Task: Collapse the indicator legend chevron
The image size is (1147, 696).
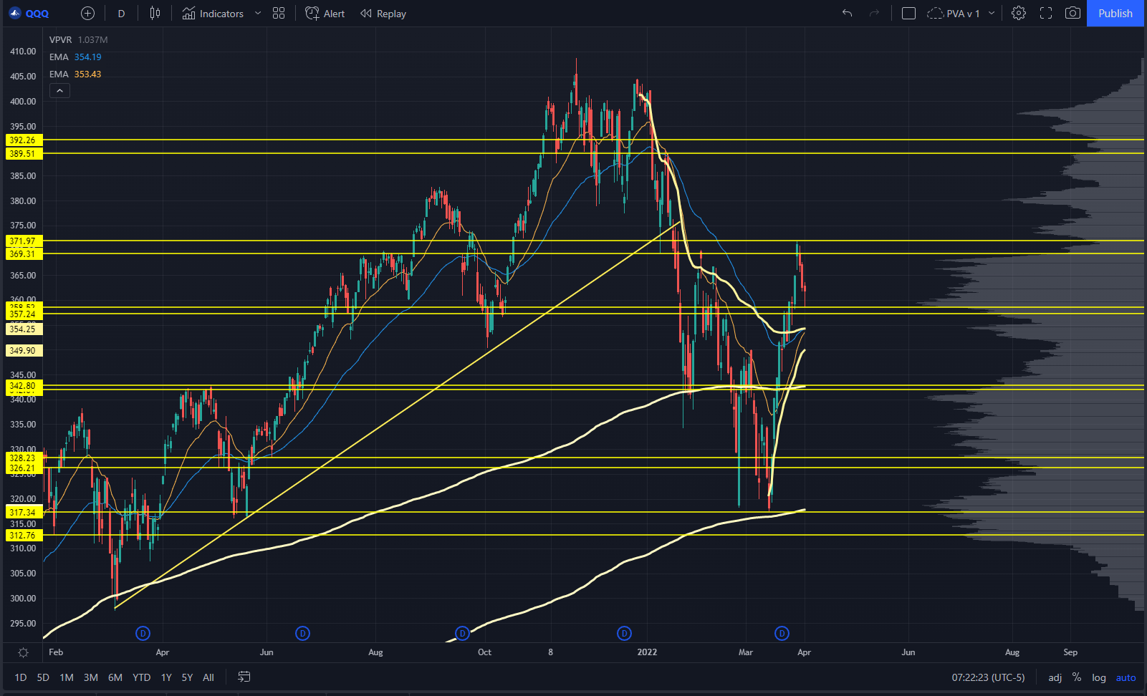Action: 59,91
